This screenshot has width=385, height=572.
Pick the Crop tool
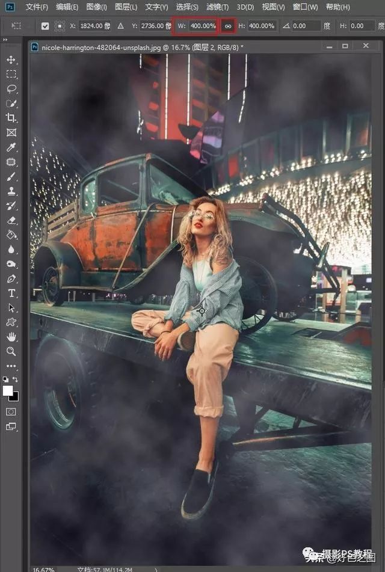(11, 118)
